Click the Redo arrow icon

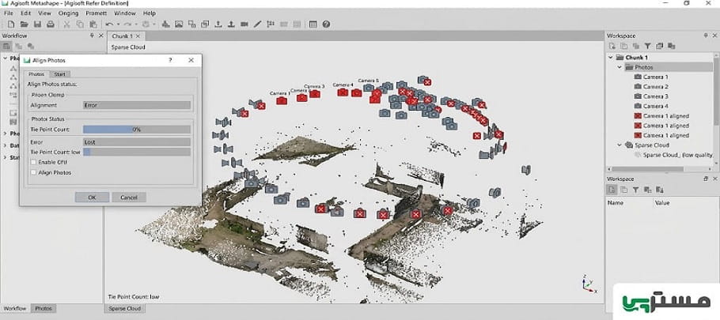[127, 24]
